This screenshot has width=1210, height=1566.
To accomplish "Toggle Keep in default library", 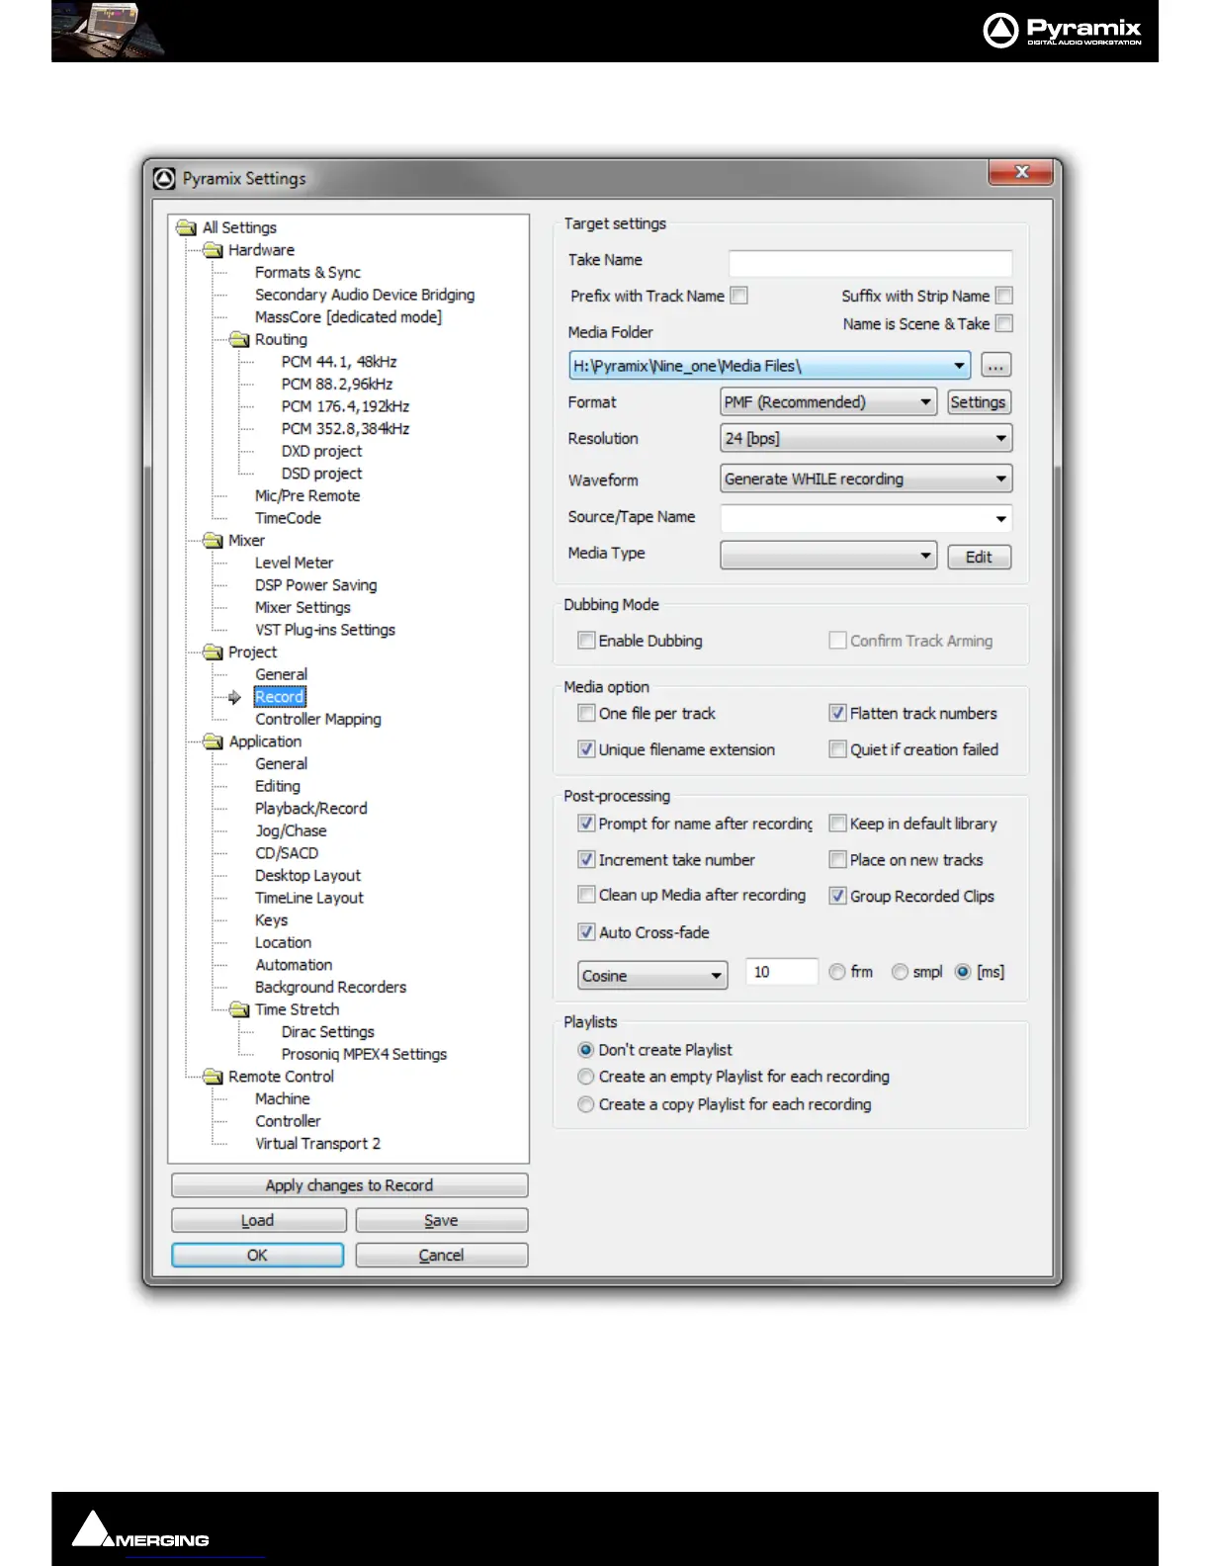I will click(837, 824).
